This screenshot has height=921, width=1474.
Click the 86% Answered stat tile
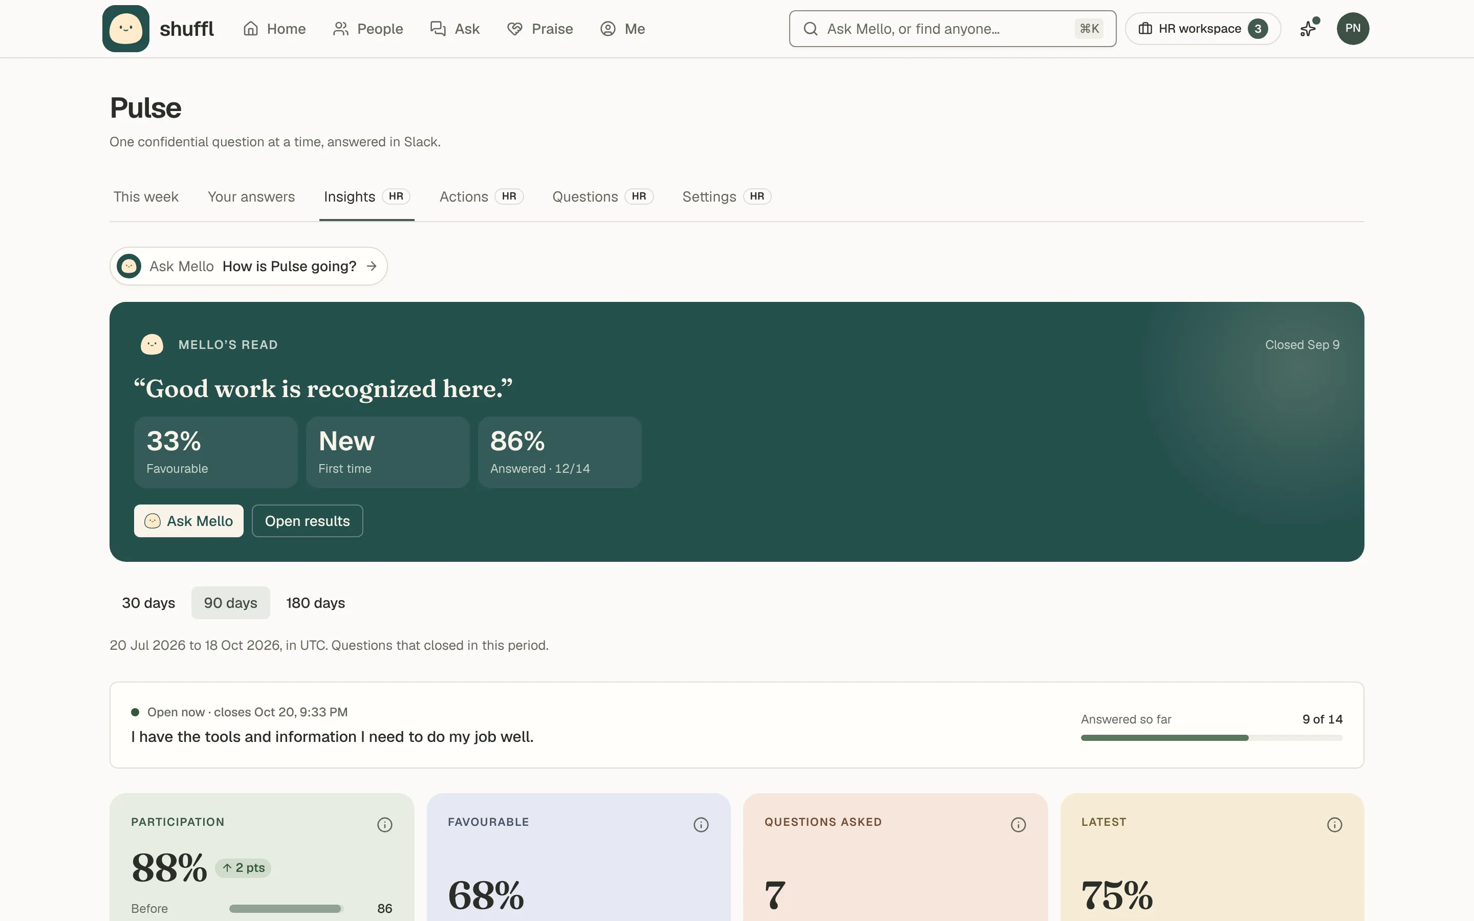tap(559, 452)
